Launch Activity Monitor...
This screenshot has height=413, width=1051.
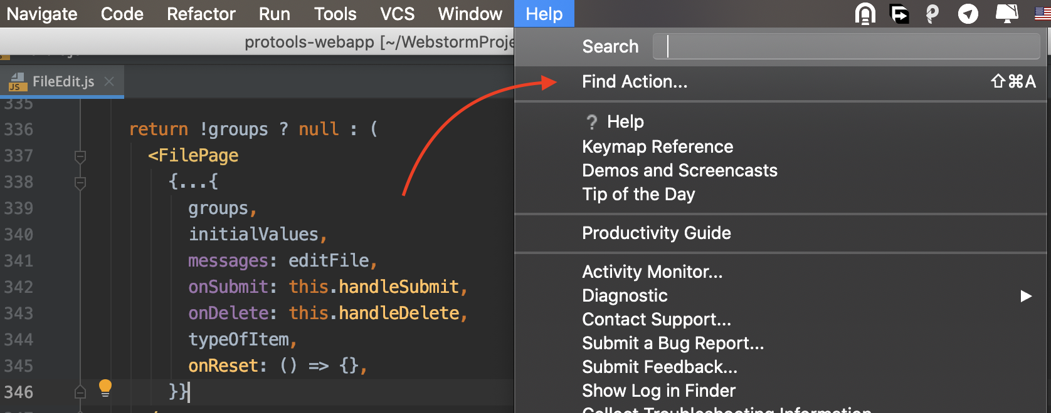tap(781, 272)
